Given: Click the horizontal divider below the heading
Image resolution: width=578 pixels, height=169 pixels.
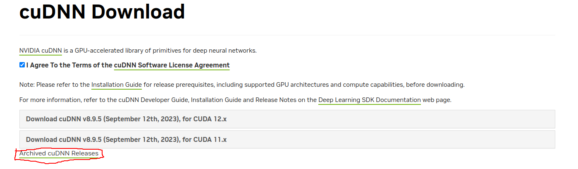Looking at the screenshot, I should [287, 35].
